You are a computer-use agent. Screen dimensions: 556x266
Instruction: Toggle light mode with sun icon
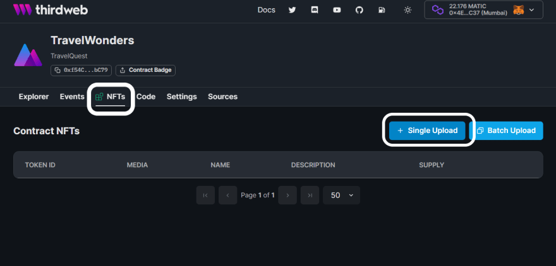coord(408,10)
